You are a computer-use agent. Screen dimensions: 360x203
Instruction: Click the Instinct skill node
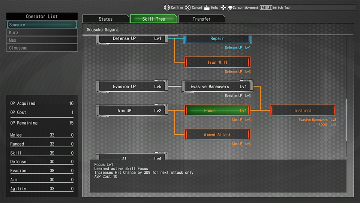coord(303,111)
